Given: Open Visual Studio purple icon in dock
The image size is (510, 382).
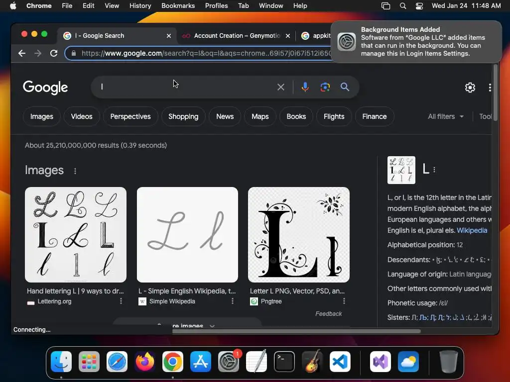Looking at the screenshot, I should pos(380,362).
